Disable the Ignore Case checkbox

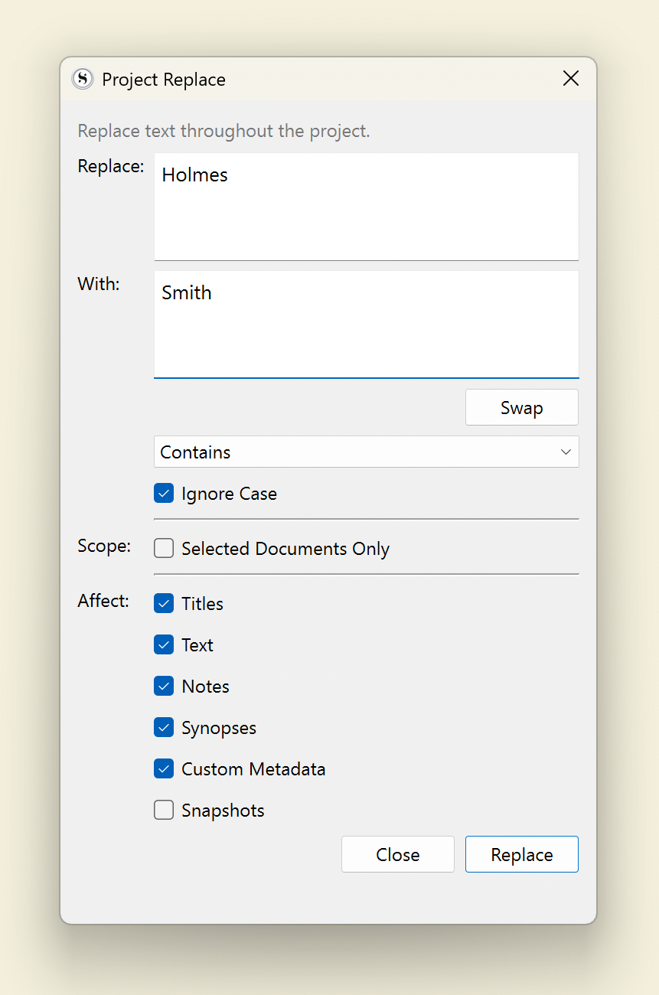(x=164, y=494)
